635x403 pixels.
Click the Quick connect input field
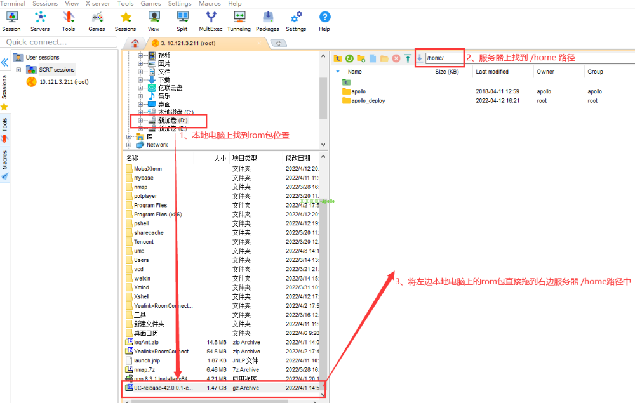59,42
